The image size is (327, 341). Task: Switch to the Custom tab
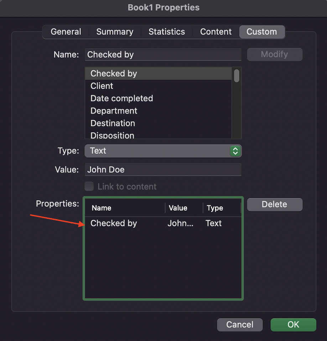coord(262,32)
